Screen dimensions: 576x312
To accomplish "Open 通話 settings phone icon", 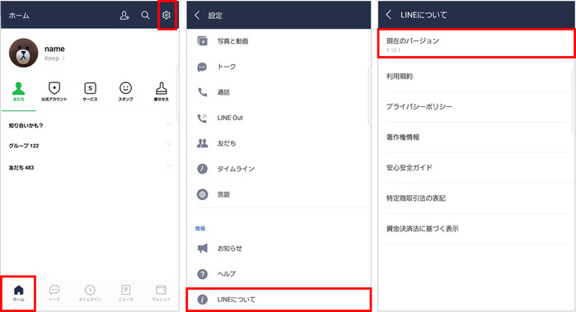I will point(203,92).
